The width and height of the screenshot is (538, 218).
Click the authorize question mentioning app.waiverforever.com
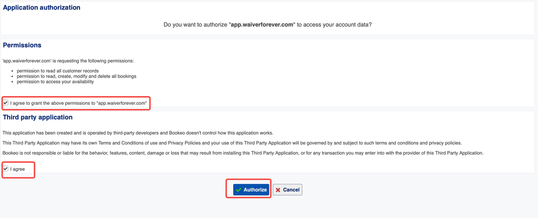268,25
